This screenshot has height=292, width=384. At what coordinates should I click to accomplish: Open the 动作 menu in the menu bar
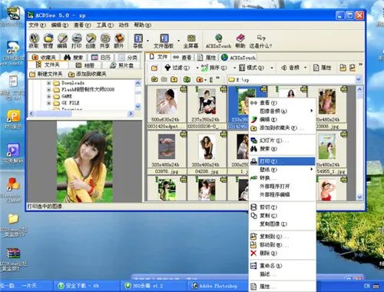tap(124, 25)
